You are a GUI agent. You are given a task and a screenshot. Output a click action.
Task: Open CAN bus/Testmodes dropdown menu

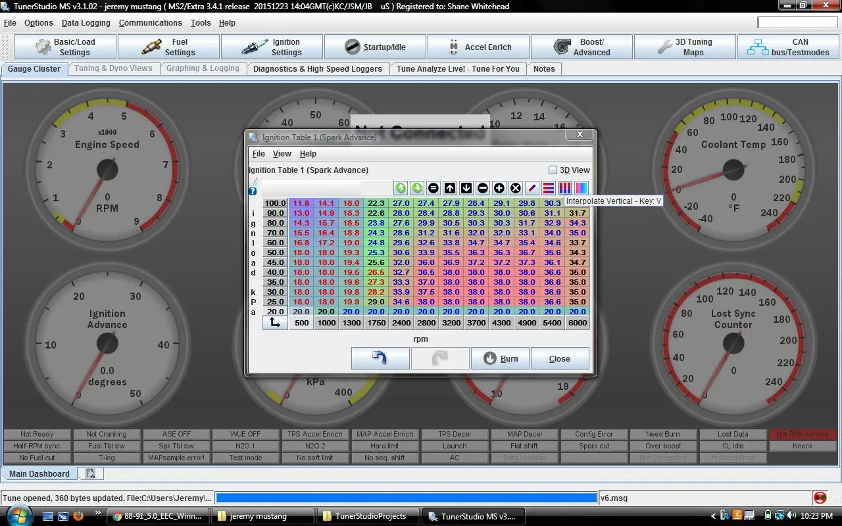788,47
